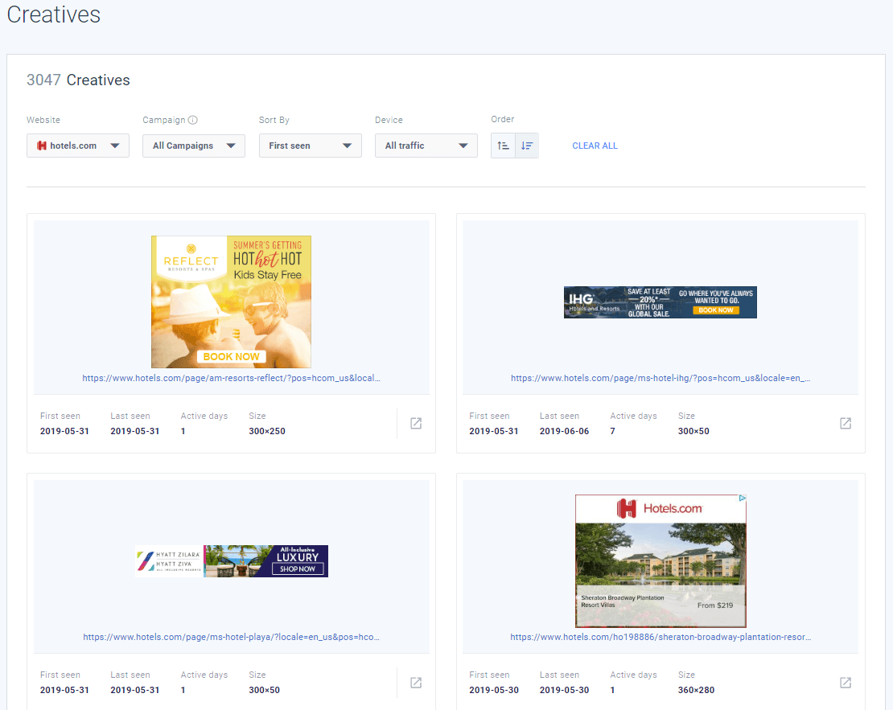Click CLEAR ALL to reset filters
The height and width of the screenshot is (710, 893).
pyautogui.click(x=595, y=146)
